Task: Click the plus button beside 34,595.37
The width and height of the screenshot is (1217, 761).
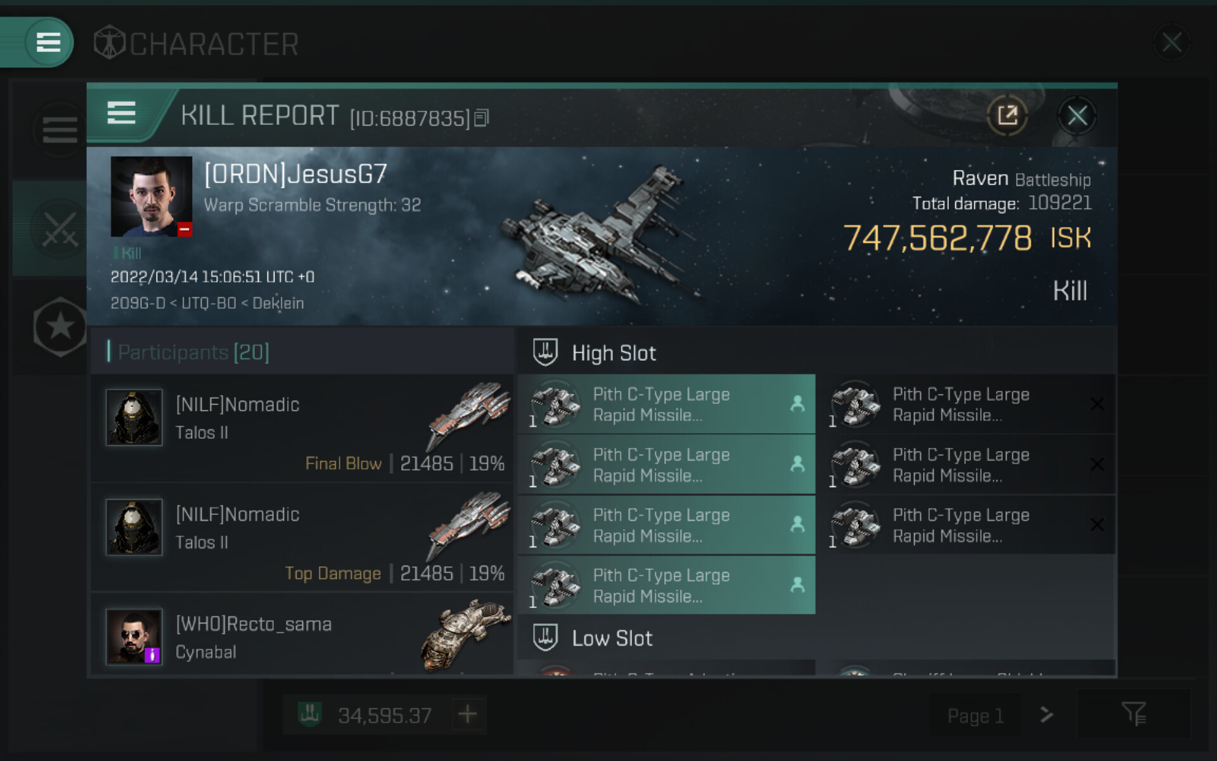Action: point(468,715)
